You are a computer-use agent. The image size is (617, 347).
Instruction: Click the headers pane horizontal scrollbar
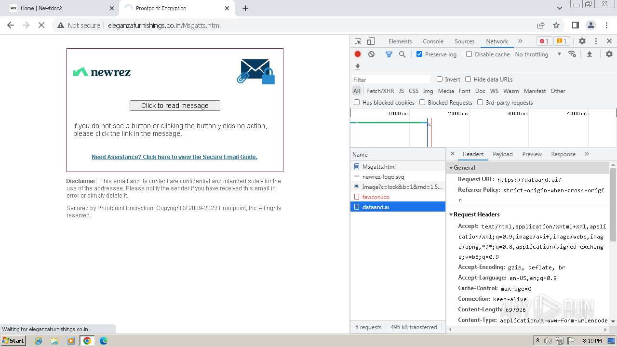coord(528,330)
